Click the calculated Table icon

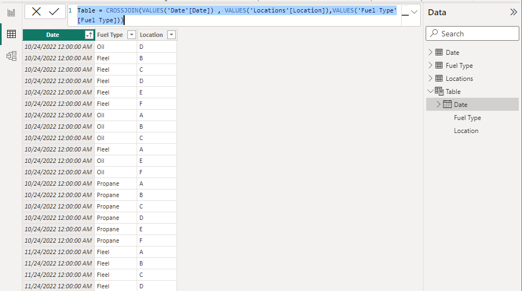439,91
